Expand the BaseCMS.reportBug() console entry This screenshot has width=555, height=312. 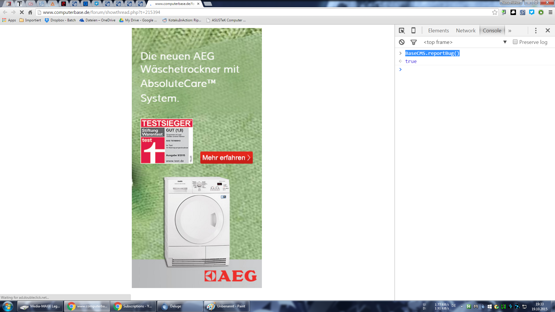click(x=400, y=53)
